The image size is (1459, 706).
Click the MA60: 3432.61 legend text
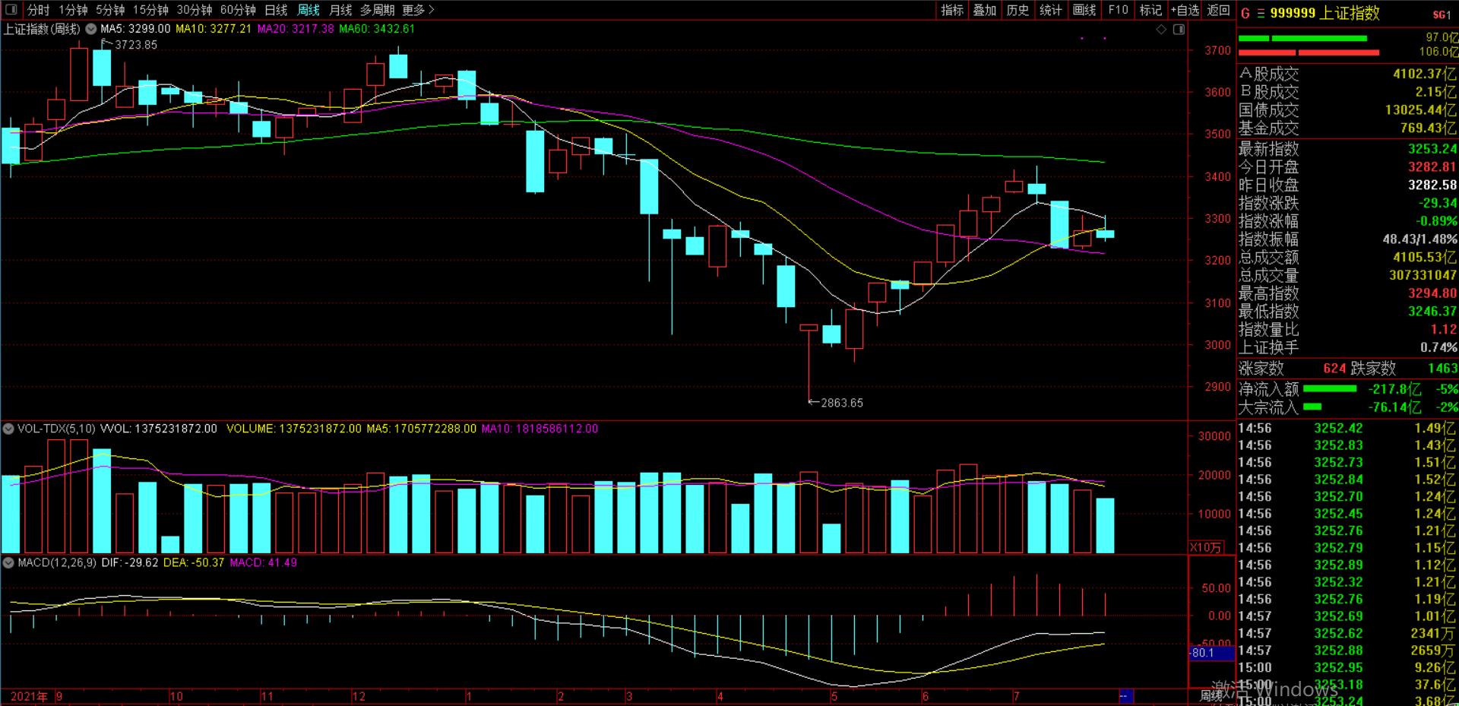pyautogui.click(x=378, y=29)
